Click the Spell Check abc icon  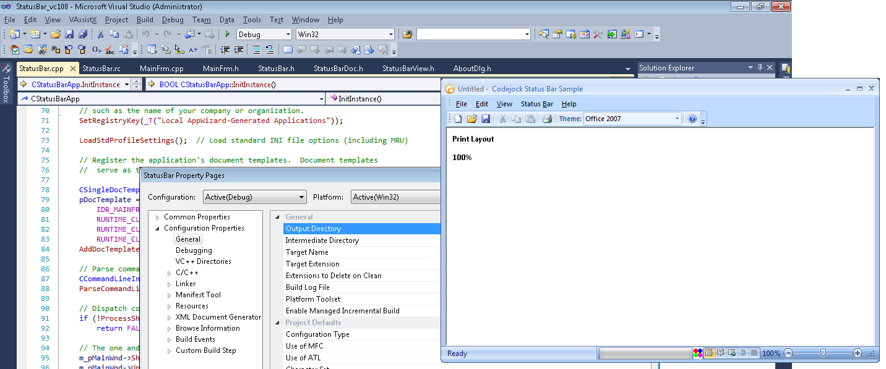[x=110, y=49]
